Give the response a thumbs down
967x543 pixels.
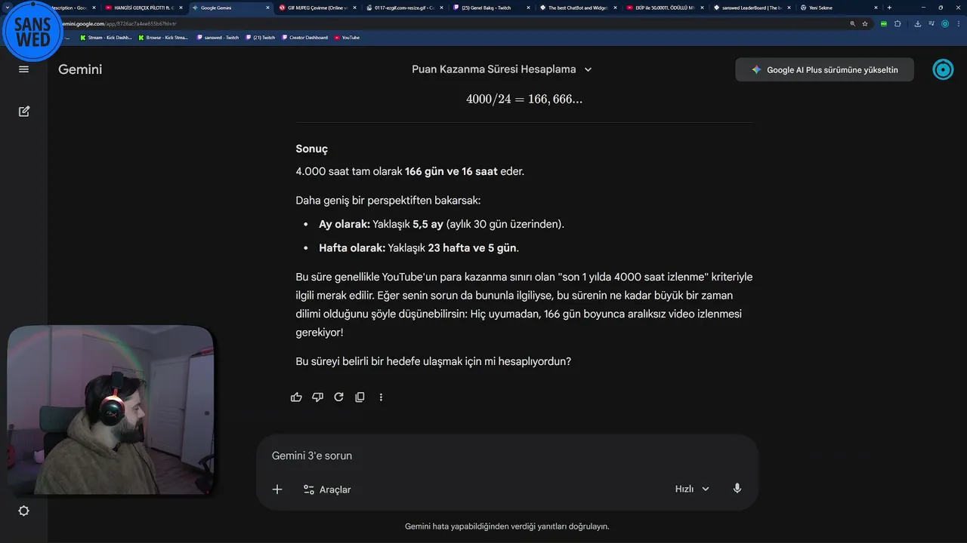tap(317, 397)
